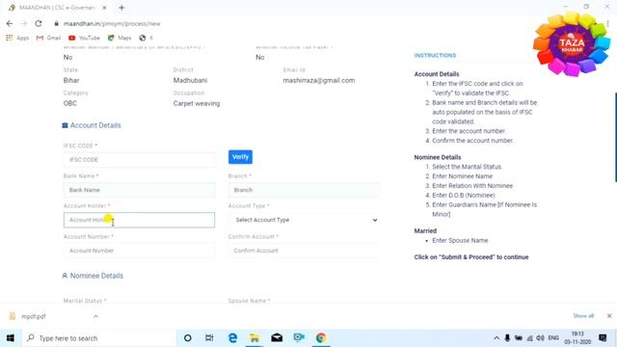Open the Apps bookmark
This screenshot has height=347, width=617.
click(x=17, y=38)
